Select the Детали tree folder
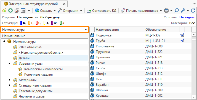Viewport: 197px width, 100px height. [24, 58]
